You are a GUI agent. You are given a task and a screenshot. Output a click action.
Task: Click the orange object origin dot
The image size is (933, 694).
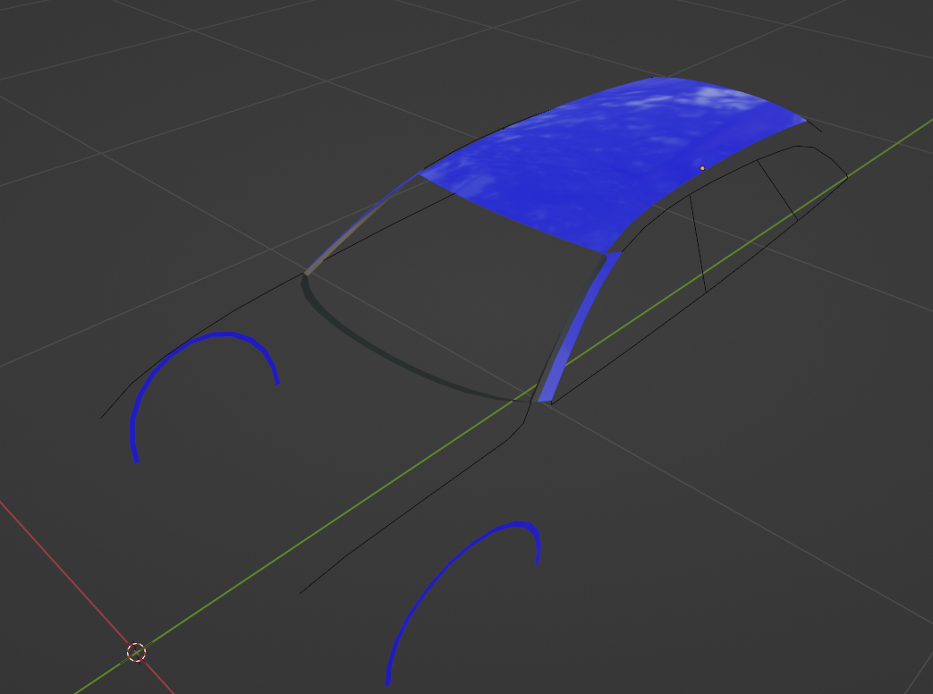703,168
